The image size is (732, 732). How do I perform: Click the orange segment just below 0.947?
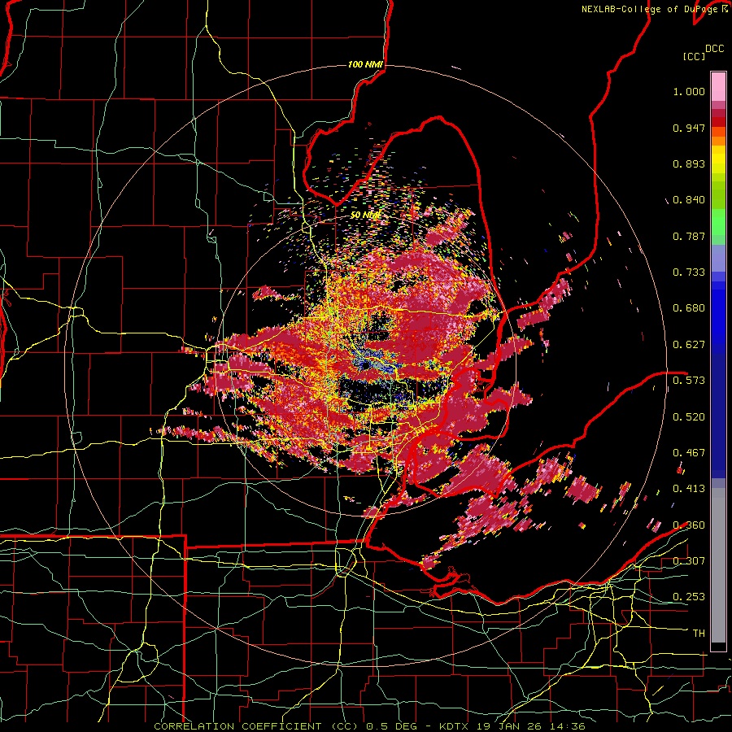pos(718,132)
